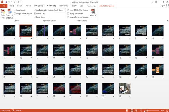This screenshot has height=112, width=169.
Task: Select Nitro PDF Professional tab
Action: [107, 6]
